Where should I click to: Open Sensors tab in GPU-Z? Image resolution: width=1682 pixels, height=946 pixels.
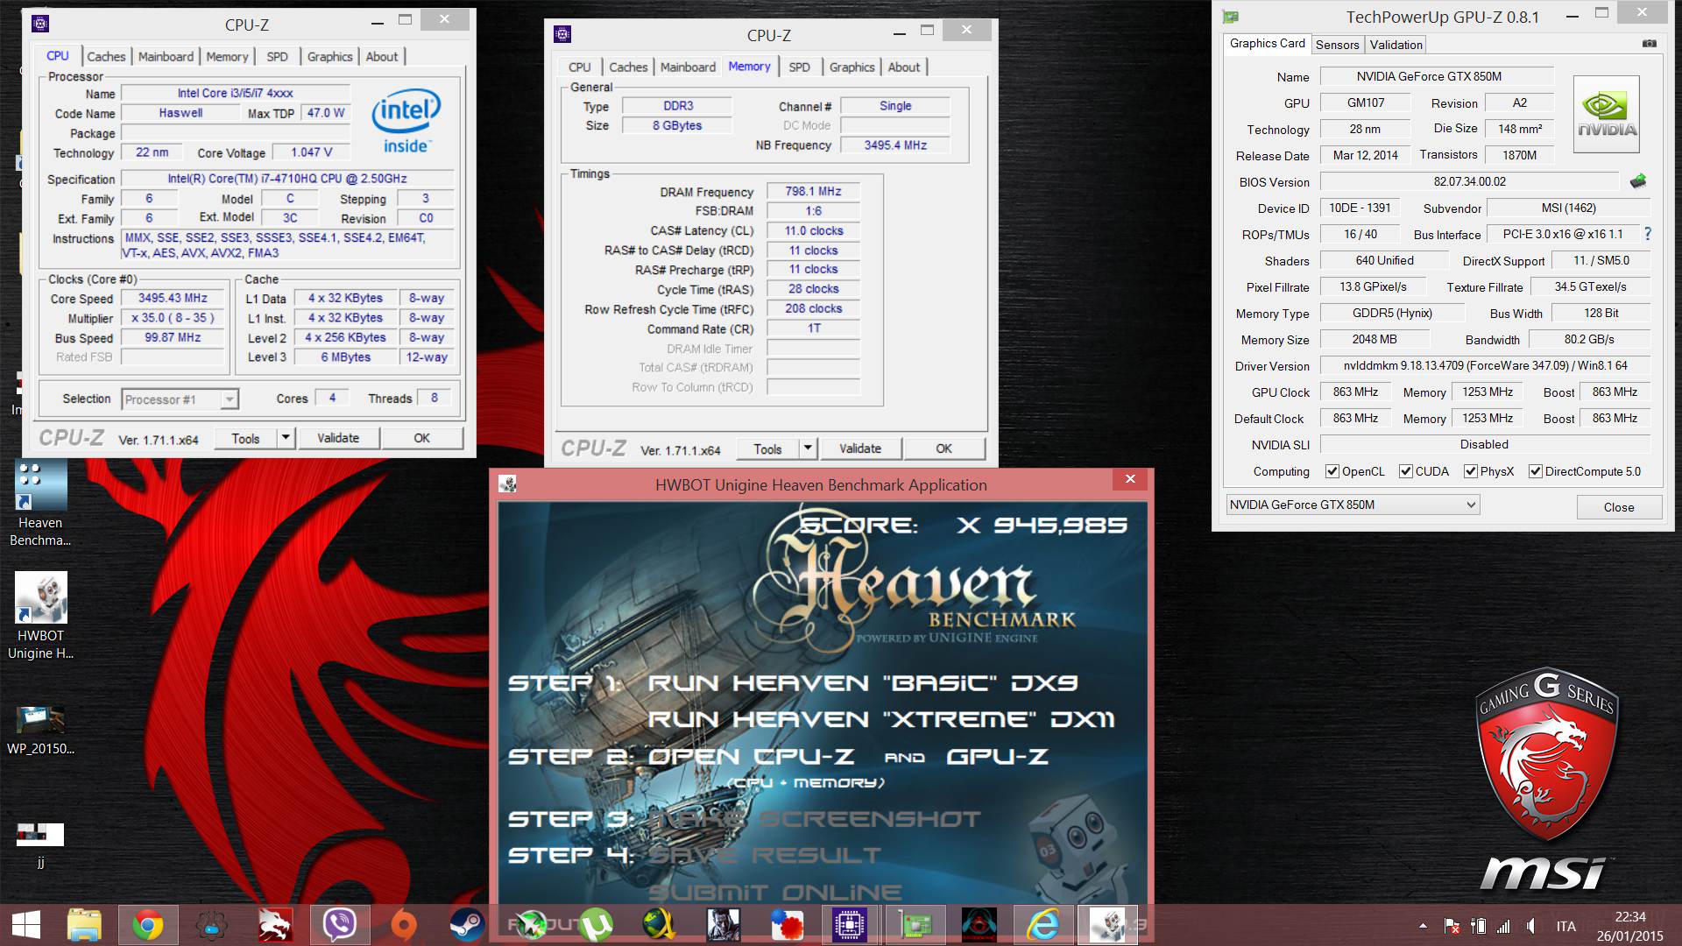coord(1337,45)
